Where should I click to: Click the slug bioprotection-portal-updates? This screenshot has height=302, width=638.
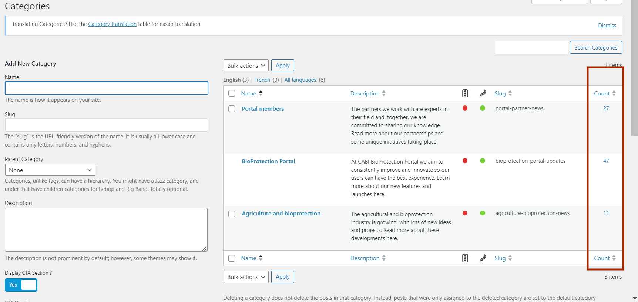tap(530, 161)
